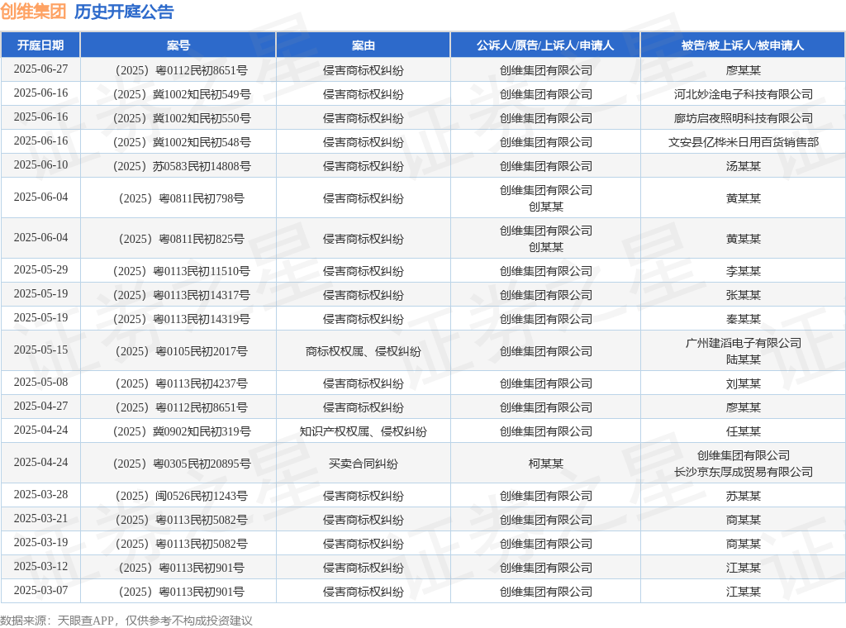Select the 开庭日期 column header
Image resolution: width=846 pixels, height=628 pixels.
pos(40,45)
